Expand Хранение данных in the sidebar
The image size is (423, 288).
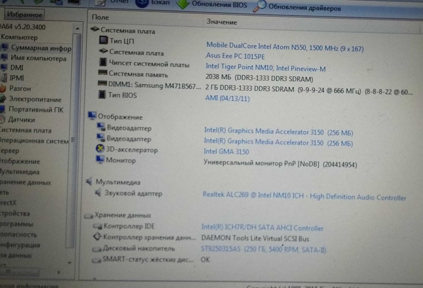pos(25,182)
